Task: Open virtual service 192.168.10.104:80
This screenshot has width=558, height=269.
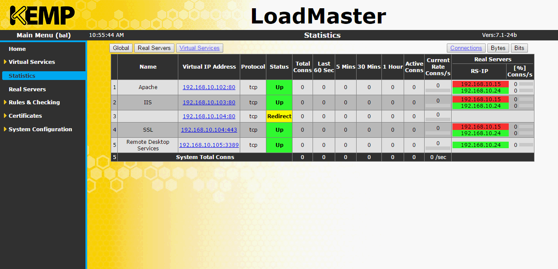Action: click(209, 116)
